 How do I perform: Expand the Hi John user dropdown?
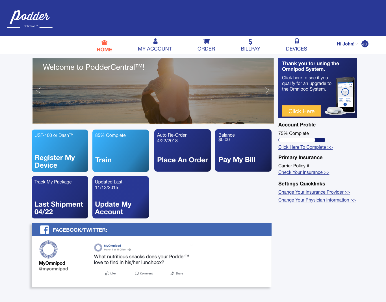357,44
